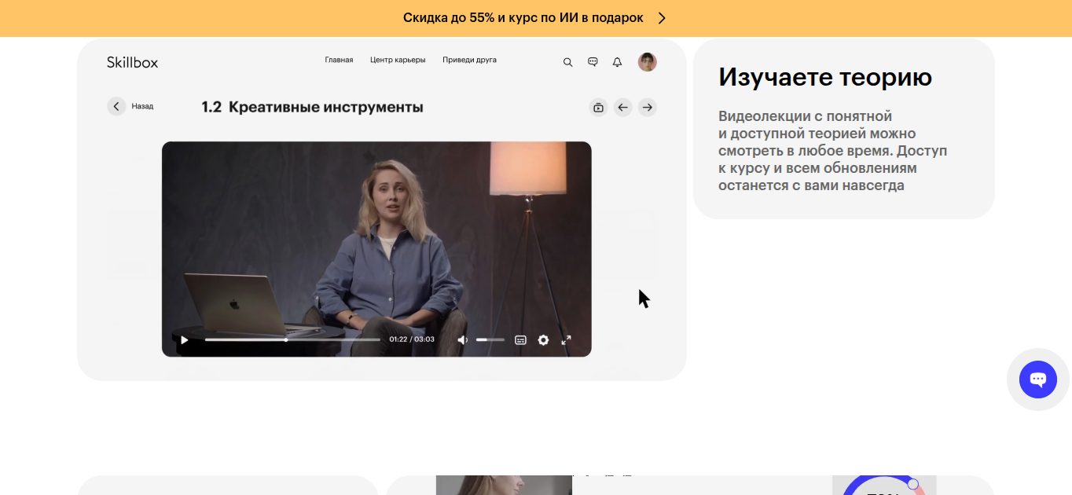Open video settings gear icon
The height and width of the screenshot is (495, 1072).
point(543,340)
